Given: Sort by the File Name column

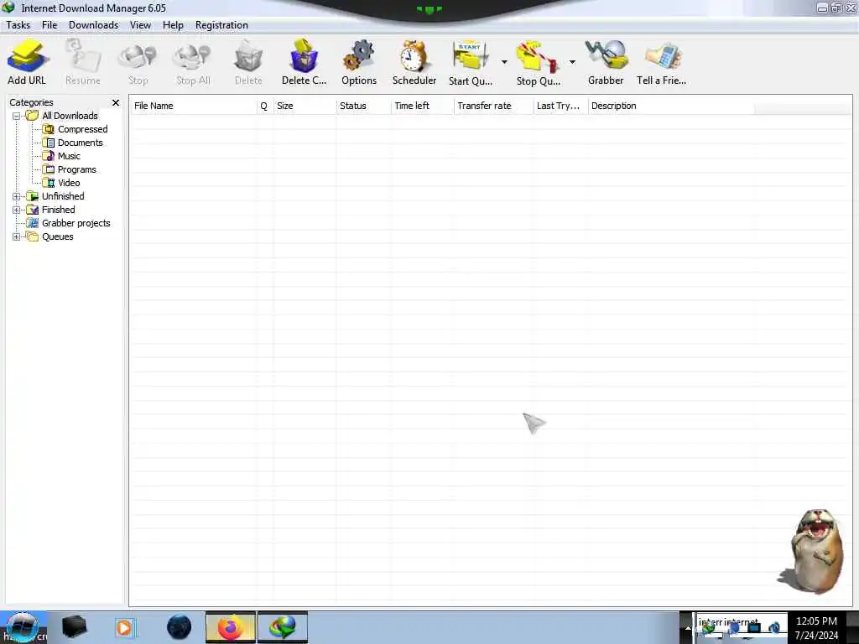Looking at the screenshot, I should [194, 106].
